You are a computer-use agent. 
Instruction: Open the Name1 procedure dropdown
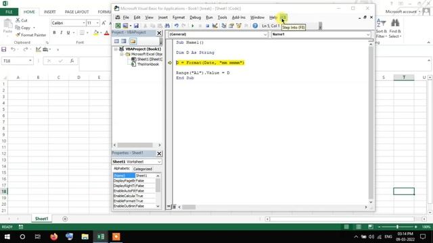368,34
